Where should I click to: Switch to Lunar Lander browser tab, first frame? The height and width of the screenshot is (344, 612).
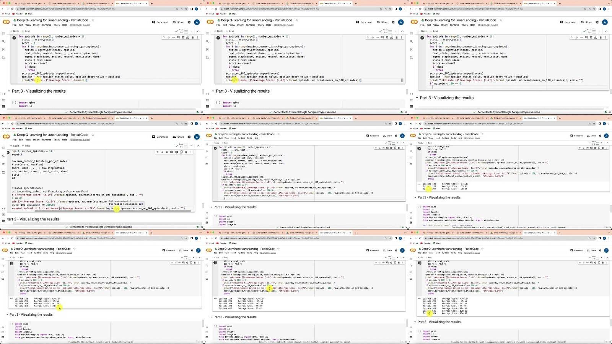[x=63, y=3]
